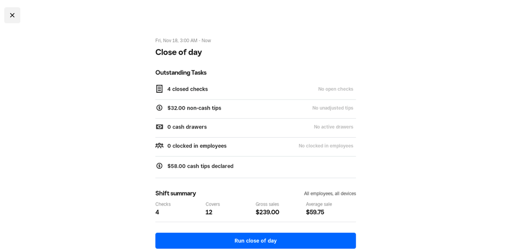Click No clocked in employees status

[x=326, y=146]
